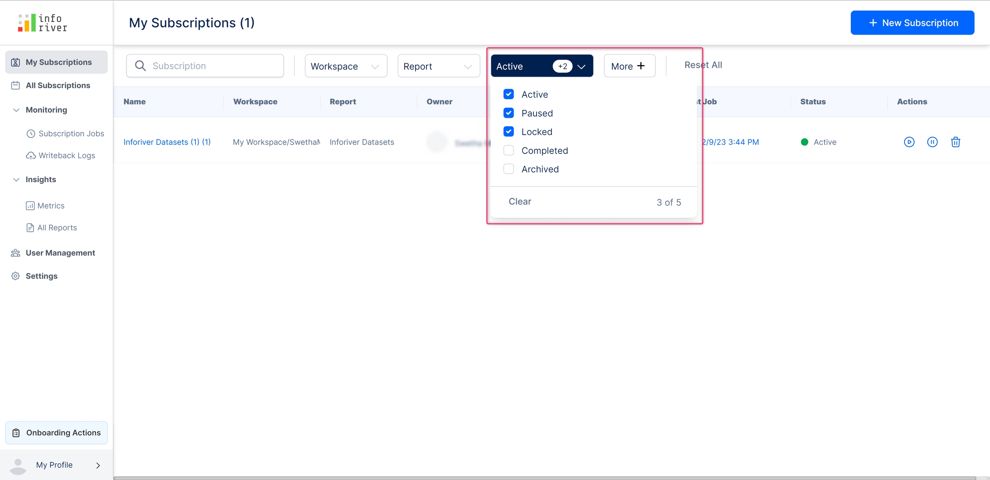Screen dimensions: 990x480
Task: Click the New Subscription button
Action: pyautogui.click(x=912, y=23)
